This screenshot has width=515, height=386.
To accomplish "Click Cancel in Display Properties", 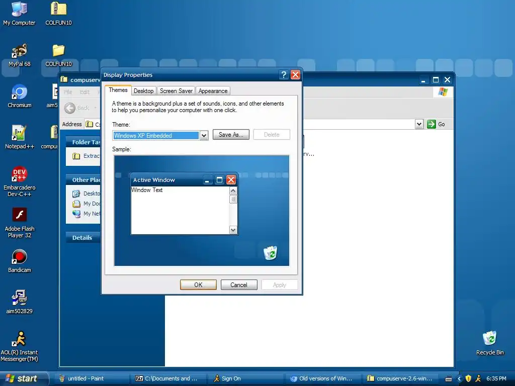I will 239,284.
